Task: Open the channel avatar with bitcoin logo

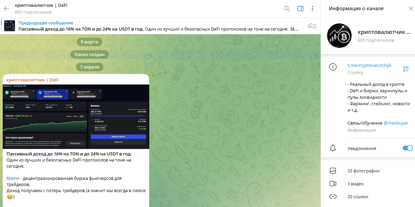Action: [339, 36]
